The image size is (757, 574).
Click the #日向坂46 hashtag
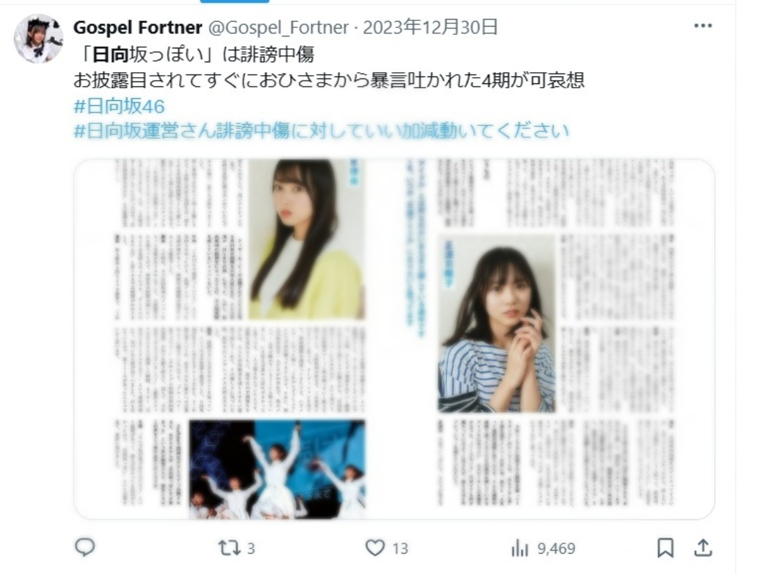pyautogui.click(x=119, y=107)
